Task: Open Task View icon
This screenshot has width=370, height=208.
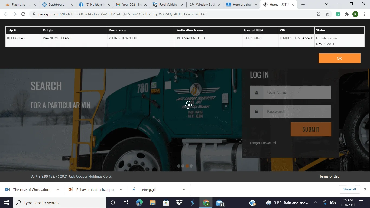Action: (126, 203)
